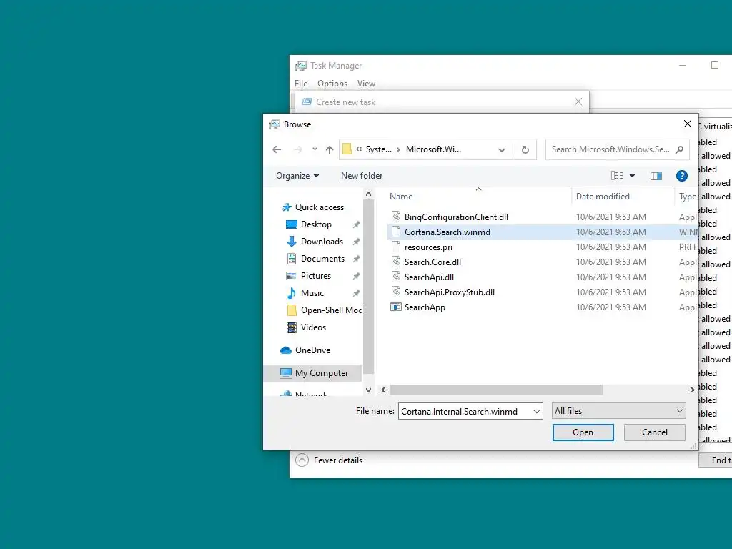Open Downloads in the navigation pane
The image size is (732, 549).
click(322, 242)
